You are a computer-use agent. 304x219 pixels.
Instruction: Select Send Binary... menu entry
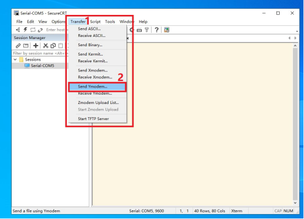98,45
